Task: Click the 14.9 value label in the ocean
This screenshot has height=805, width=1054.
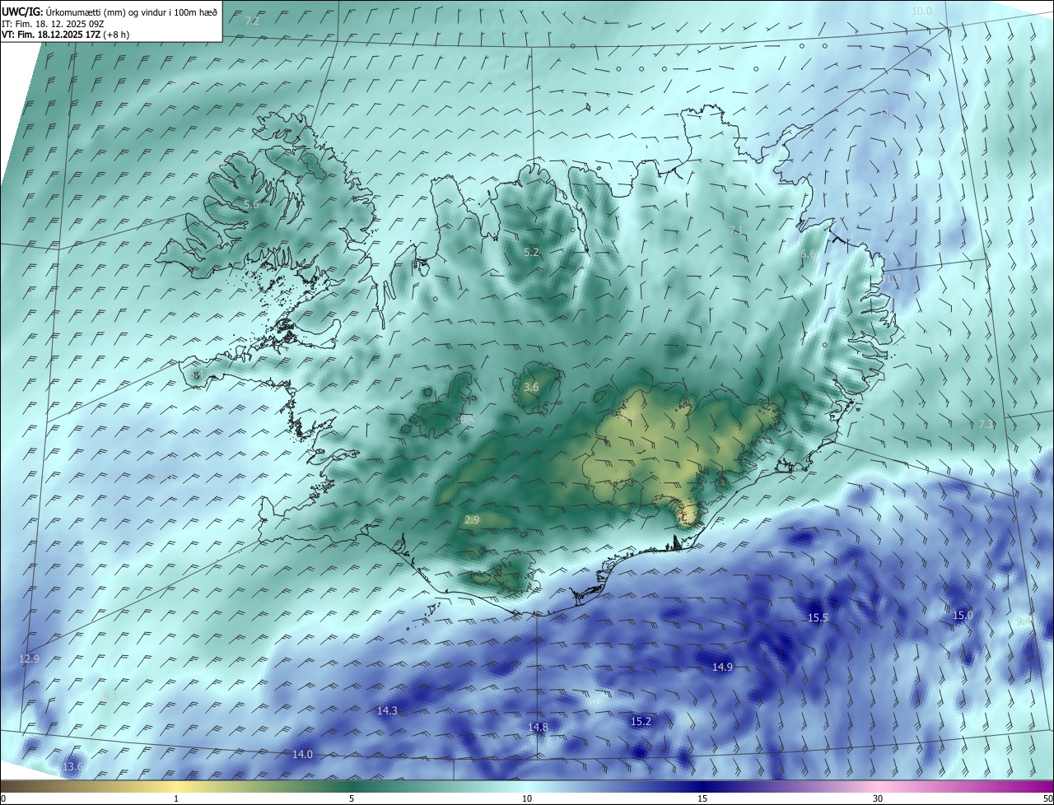Action: [722, 667]
